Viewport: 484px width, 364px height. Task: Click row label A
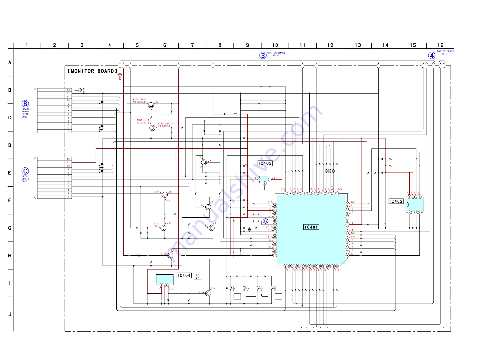(10, 63)
